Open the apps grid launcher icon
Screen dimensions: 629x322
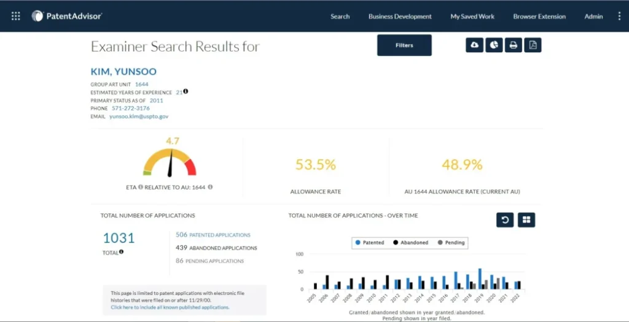coord(16,17)
